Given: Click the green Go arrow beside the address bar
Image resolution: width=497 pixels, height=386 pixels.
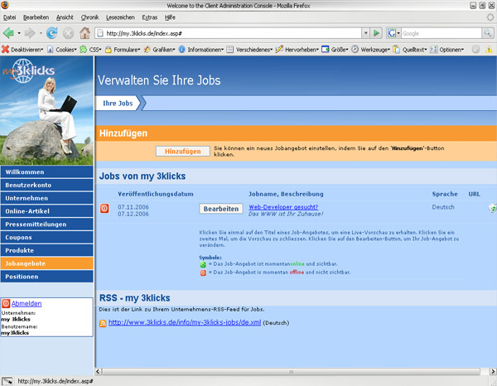Looking at the screenshot, I should click(x=376, y=33).
